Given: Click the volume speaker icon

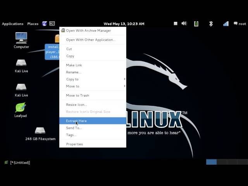Looking at the screenshot, I should (184, 24).
